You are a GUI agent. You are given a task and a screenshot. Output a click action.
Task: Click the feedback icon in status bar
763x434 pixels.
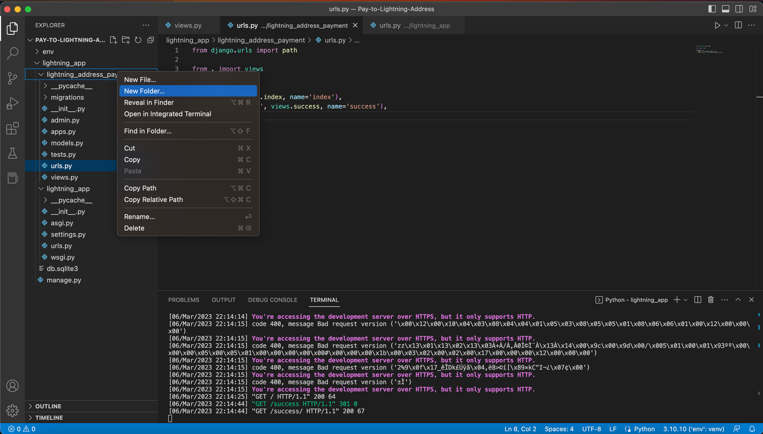click(737, 429)
